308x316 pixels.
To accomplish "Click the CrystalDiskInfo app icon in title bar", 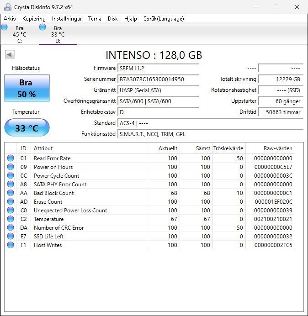I will 7,7.
